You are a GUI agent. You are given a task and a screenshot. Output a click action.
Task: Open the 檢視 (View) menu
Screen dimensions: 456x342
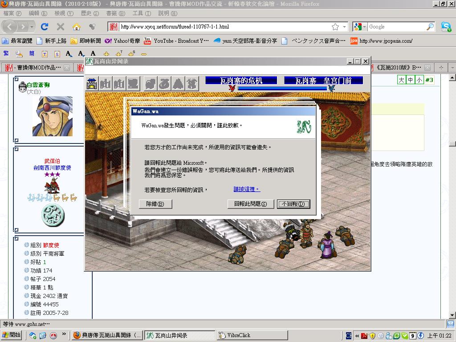coord(64,13)
